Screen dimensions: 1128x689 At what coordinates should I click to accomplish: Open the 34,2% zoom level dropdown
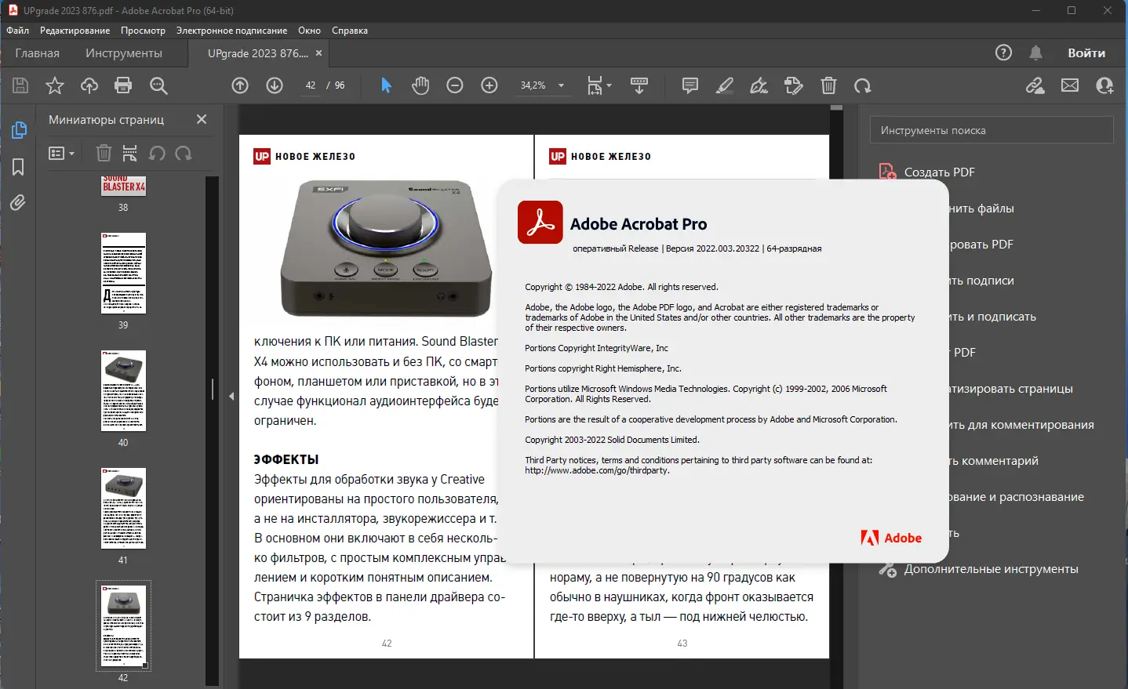coord(542,85)
